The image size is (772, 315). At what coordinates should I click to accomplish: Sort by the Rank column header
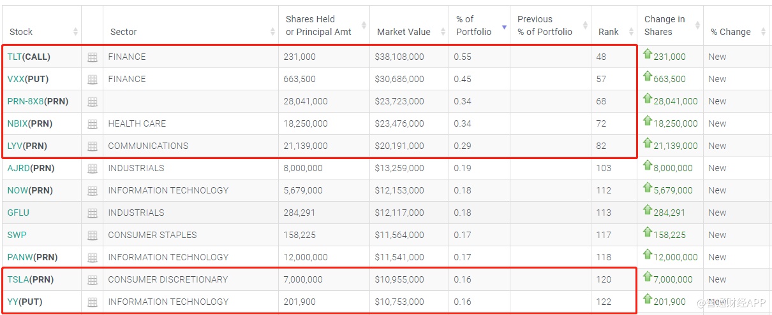coord(609,32)
